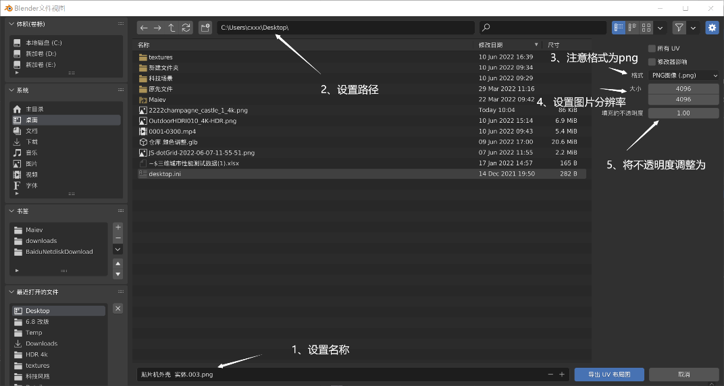Move bookmark up in list
The image size is (724, 386).
point(118,263)
